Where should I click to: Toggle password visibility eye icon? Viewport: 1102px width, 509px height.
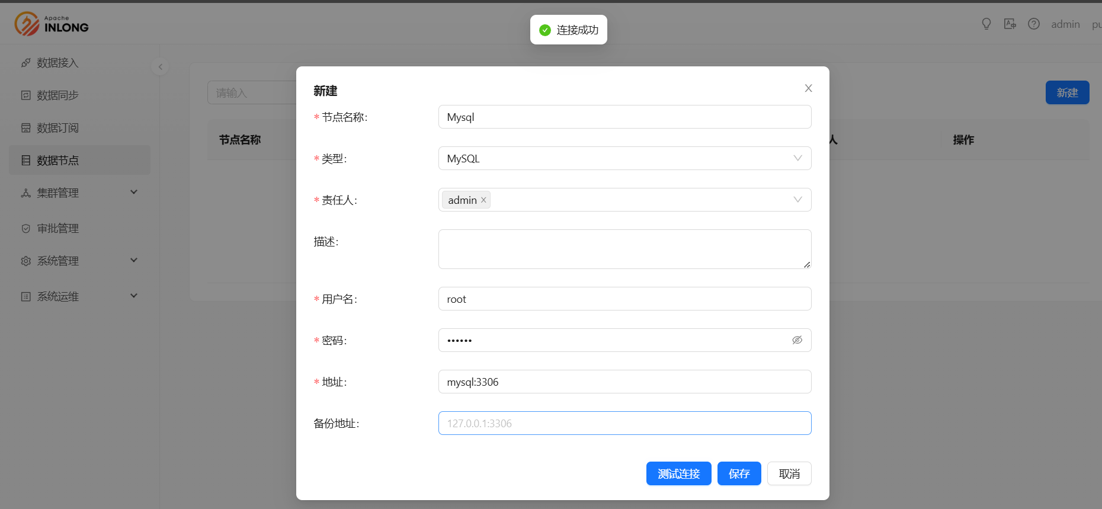click(797, 340)
